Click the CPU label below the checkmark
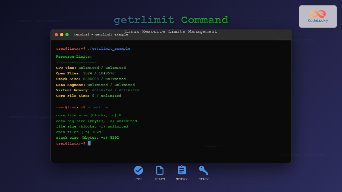342x192 pixels. coord(138,179)
